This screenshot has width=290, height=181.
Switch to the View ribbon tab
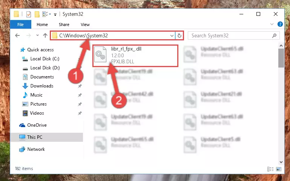85,25
